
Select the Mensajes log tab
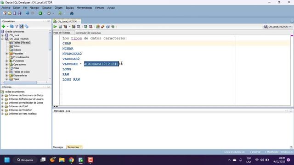pyautogui.click(x=58, y=147)
